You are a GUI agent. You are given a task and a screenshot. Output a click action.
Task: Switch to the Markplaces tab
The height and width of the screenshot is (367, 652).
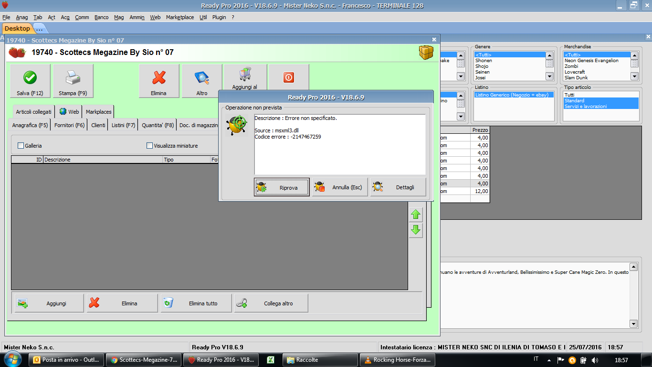pyautogui.click(x=99, y=112)
